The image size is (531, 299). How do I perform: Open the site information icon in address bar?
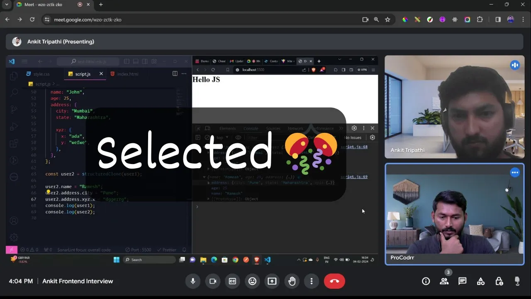(x=47, y=20)
